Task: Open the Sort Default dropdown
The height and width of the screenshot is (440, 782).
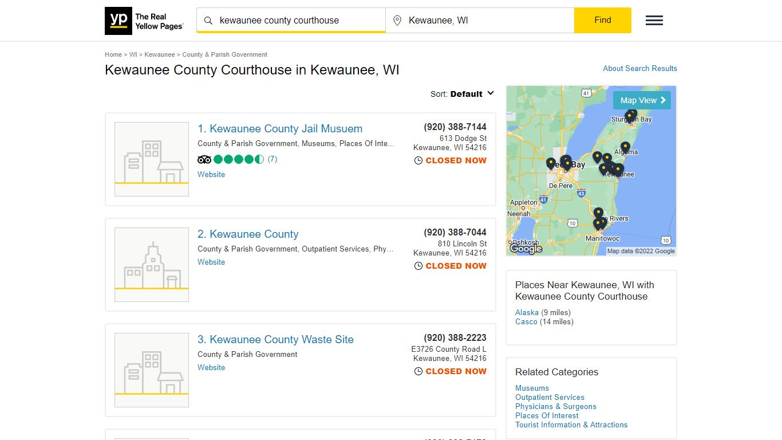Action: [463, 94]
